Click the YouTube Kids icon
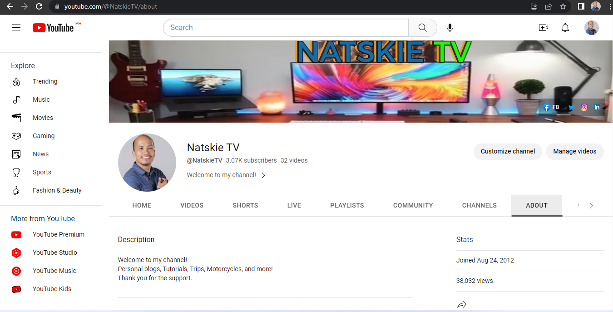Image resolution: width=613 pixels, height=312 pixels. tap(16, 289)
